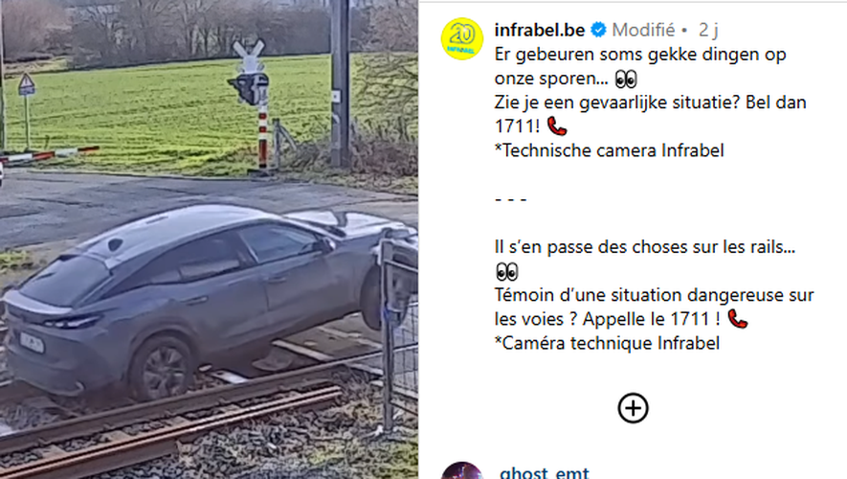Open the ghost_emt commenter username

tap(544, 472)
